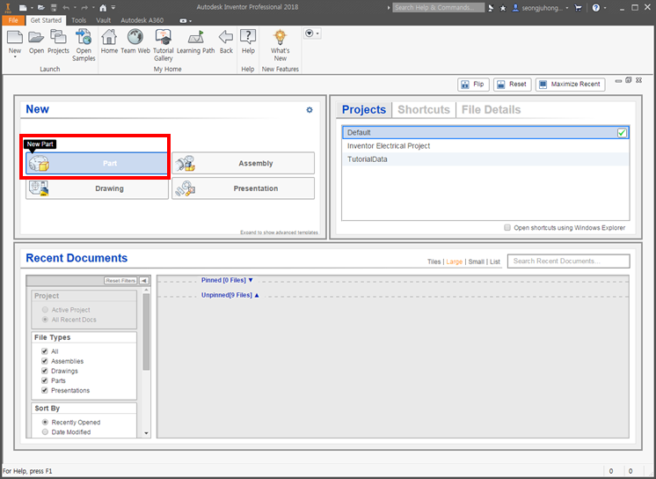This screenshot has width=656, height=479.
Task: Switch to the Vault ribbon tab
Action: click(104, 20)
